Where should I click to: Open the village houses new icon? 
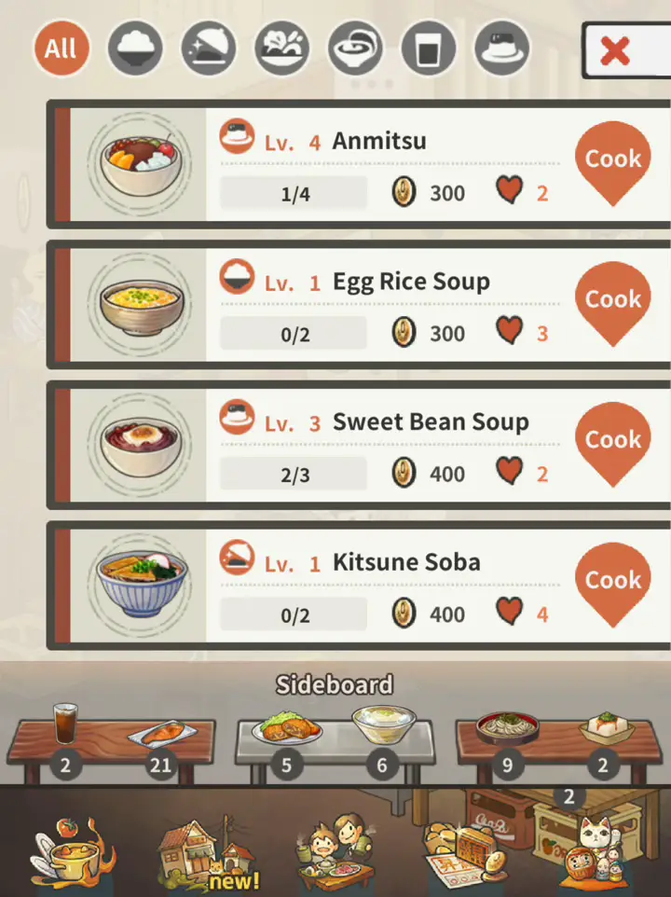coord(209,852)
